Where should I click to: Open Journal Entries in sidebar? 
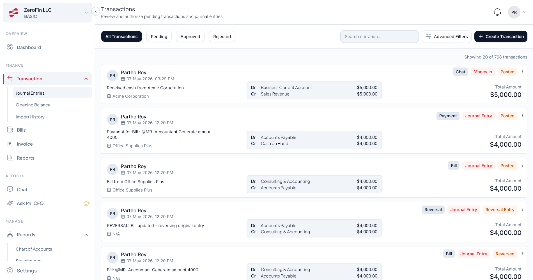[52, 93]
